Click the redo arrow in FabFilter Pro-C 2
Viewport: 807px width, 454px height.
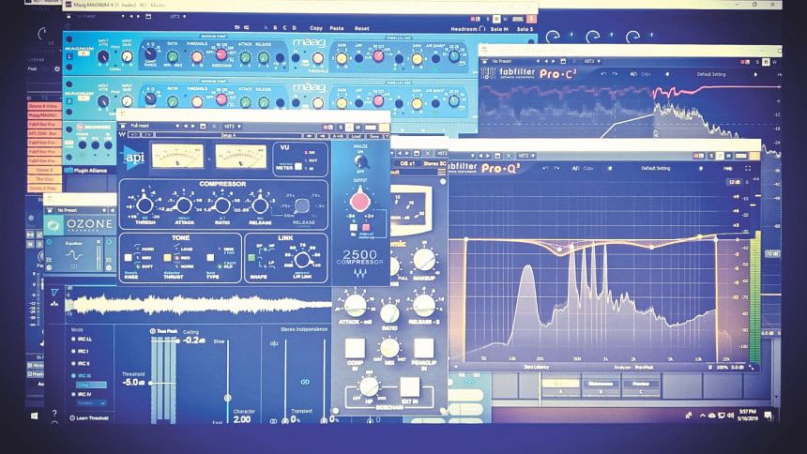(x=616, y=74)
